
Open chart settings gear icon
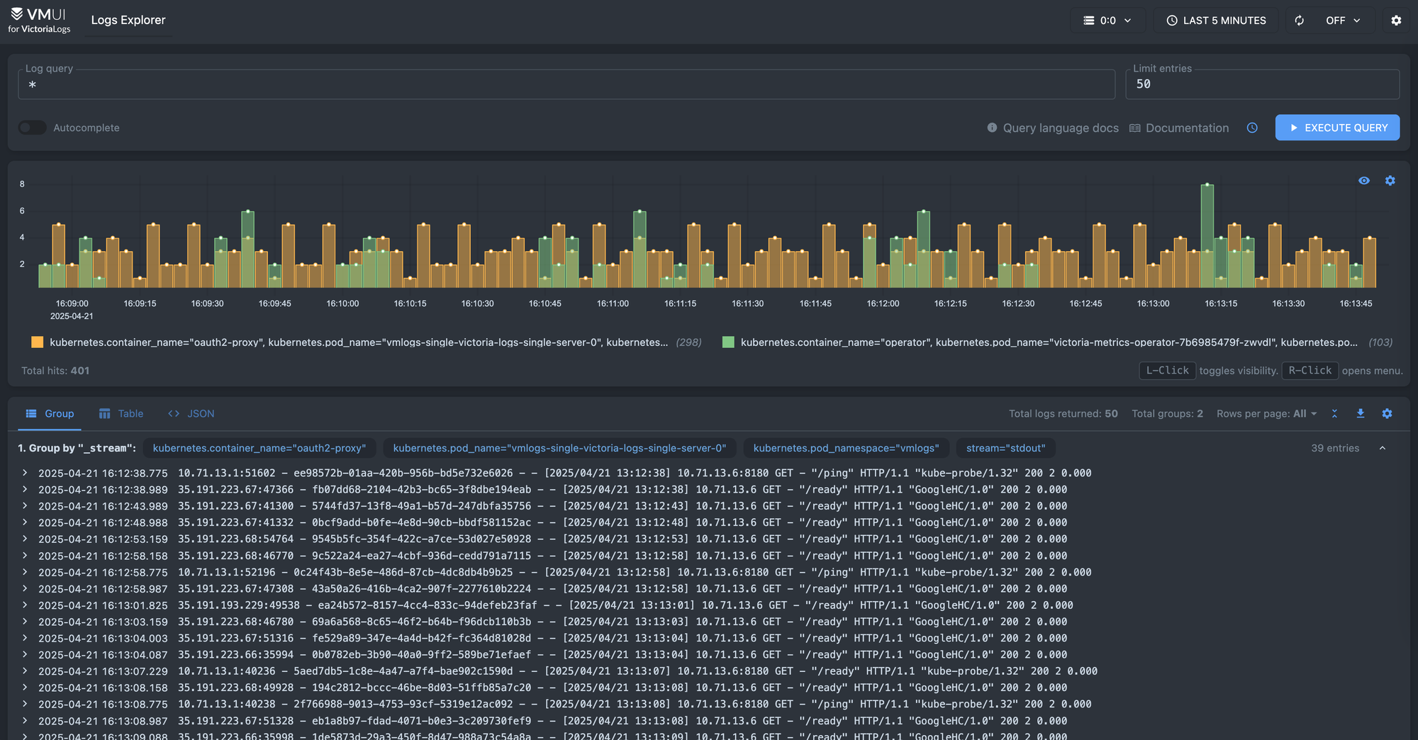(1390, 181)
